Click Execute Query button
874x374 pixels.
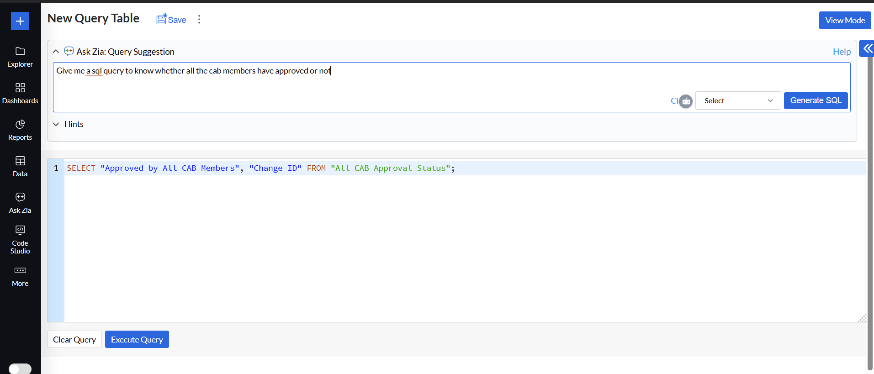point(137,339)
